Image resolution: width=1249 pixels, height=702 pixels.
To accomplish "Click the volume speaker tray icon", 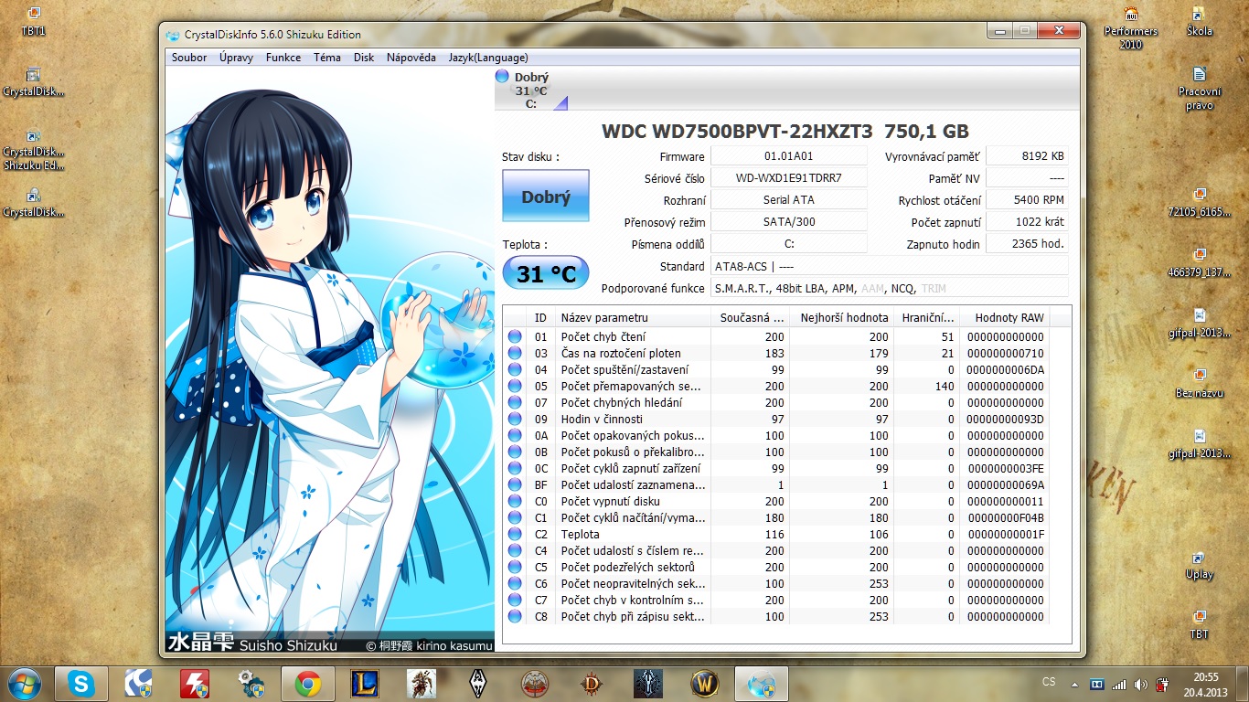I will click(x=1140, y=684).
